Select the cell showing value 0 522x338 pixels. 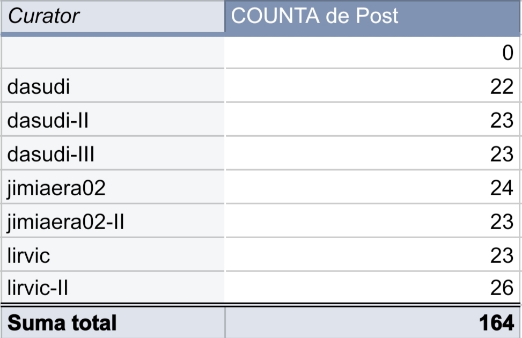372,53
